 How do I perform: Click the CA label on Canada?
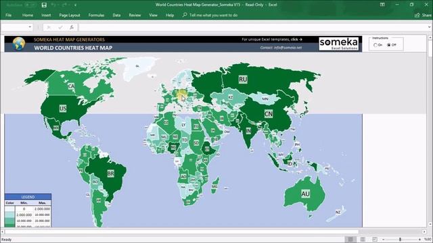(x=71, y=86)
